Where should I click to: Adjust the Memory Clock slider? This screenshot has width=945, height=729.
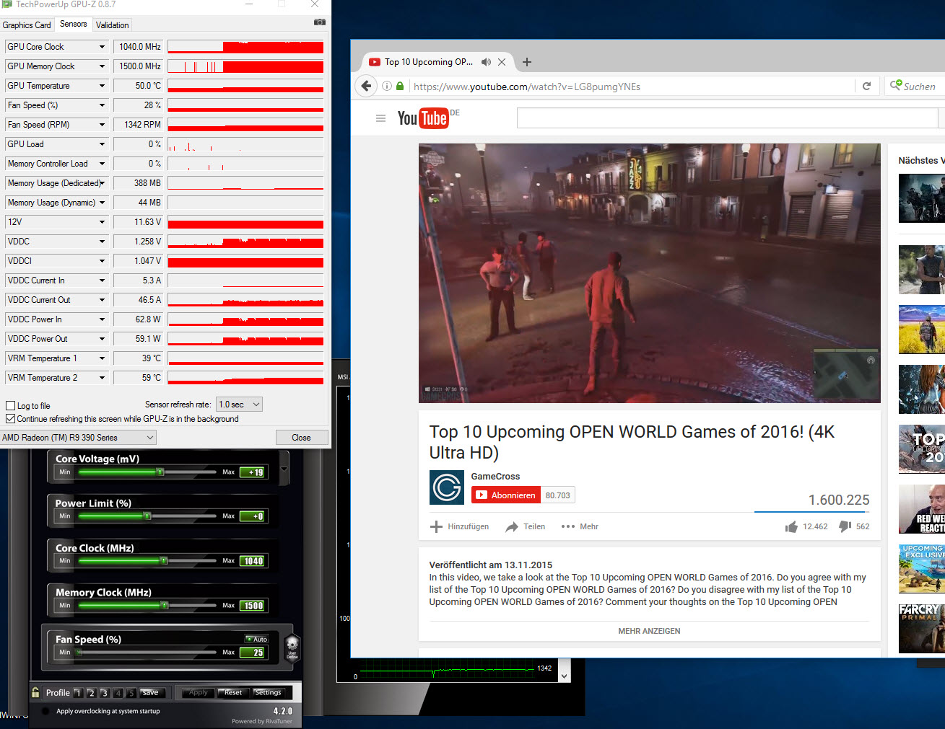point(147,606)
